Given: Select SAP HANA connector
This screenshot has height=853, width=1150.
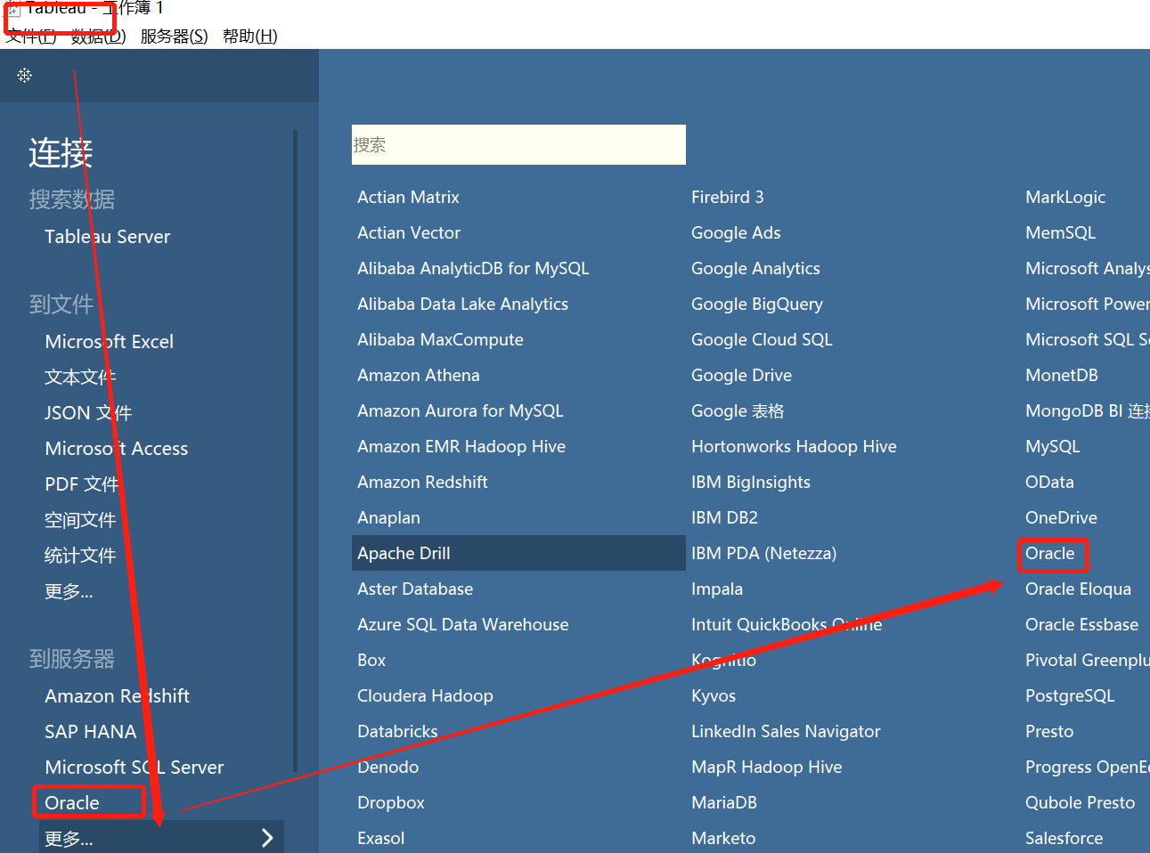Looking at the screenshot, I should coord(91,732).
